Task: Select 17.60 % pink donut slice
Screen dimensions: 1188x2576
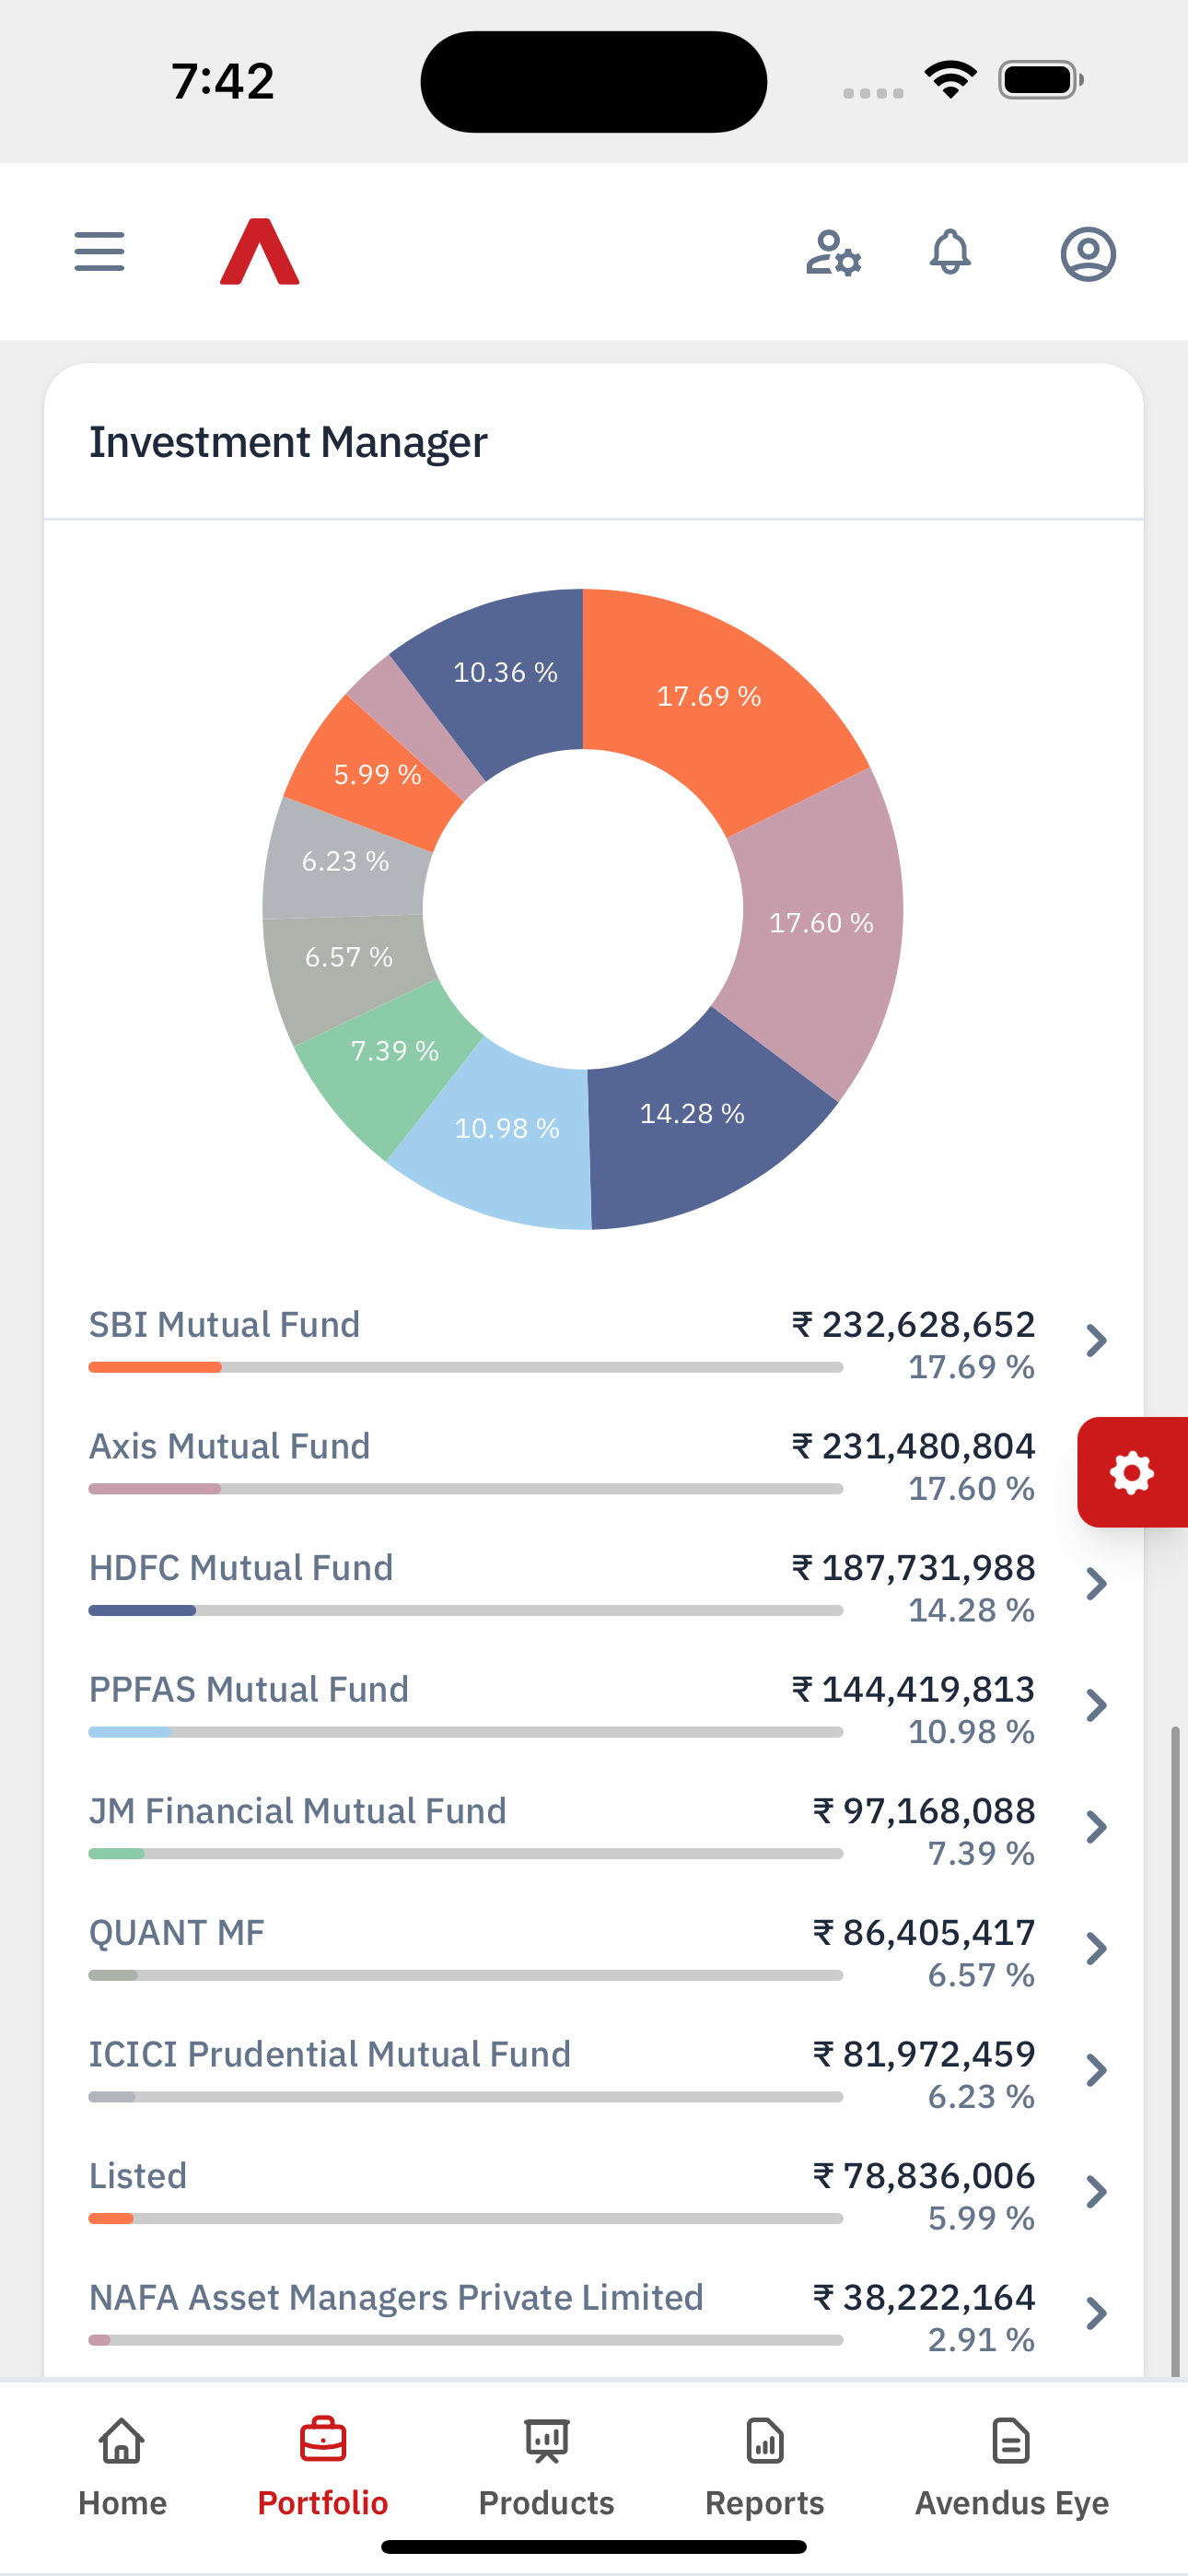Action: [x=820, y=922]
